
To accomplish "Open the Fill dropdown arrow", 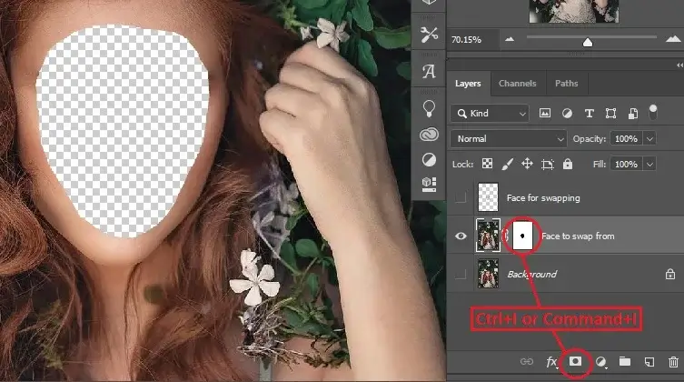I will pos(649,164).
